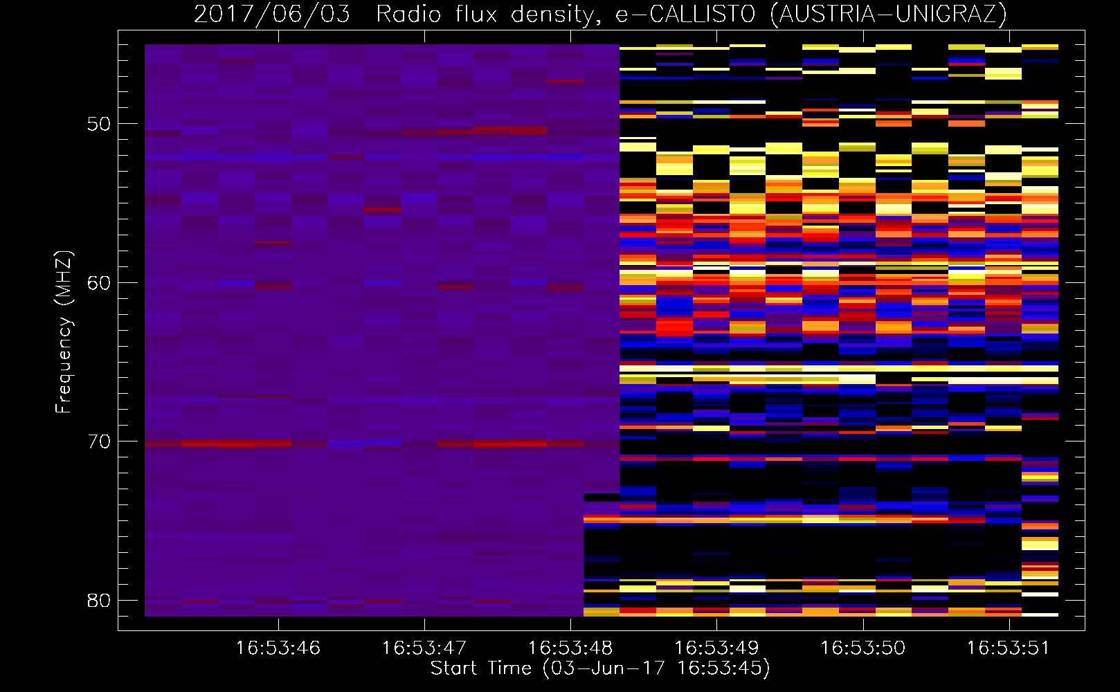The width and height of the screenshot is (1120, 692).
Task: Click the 16:53:50 time tick label
Action: point(862,648)
